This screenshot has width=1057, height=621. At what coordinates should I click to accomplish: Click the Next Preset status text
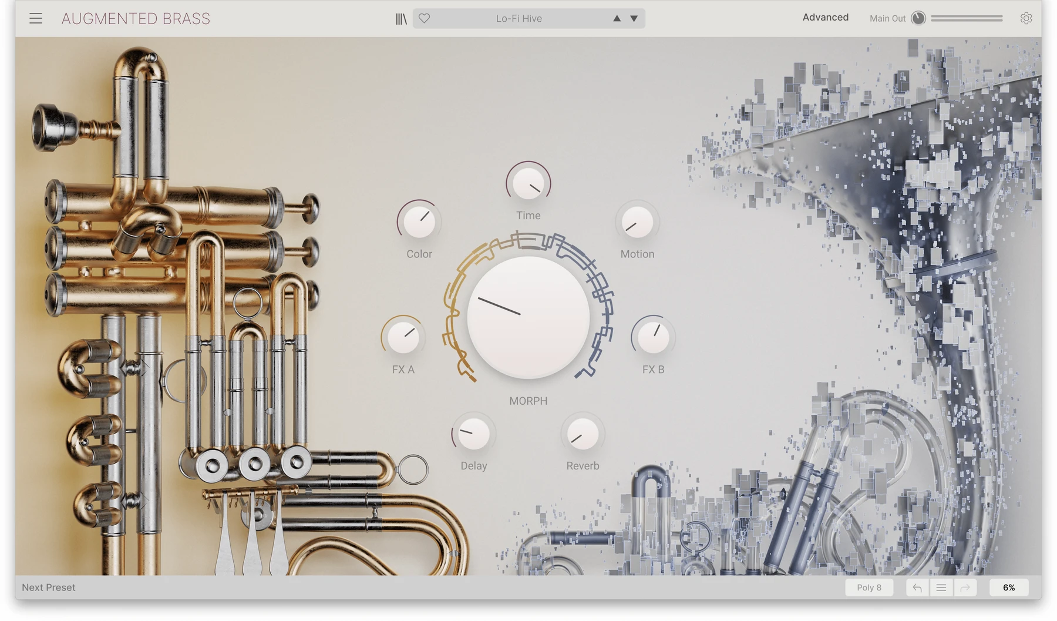(x=49, y=588)
